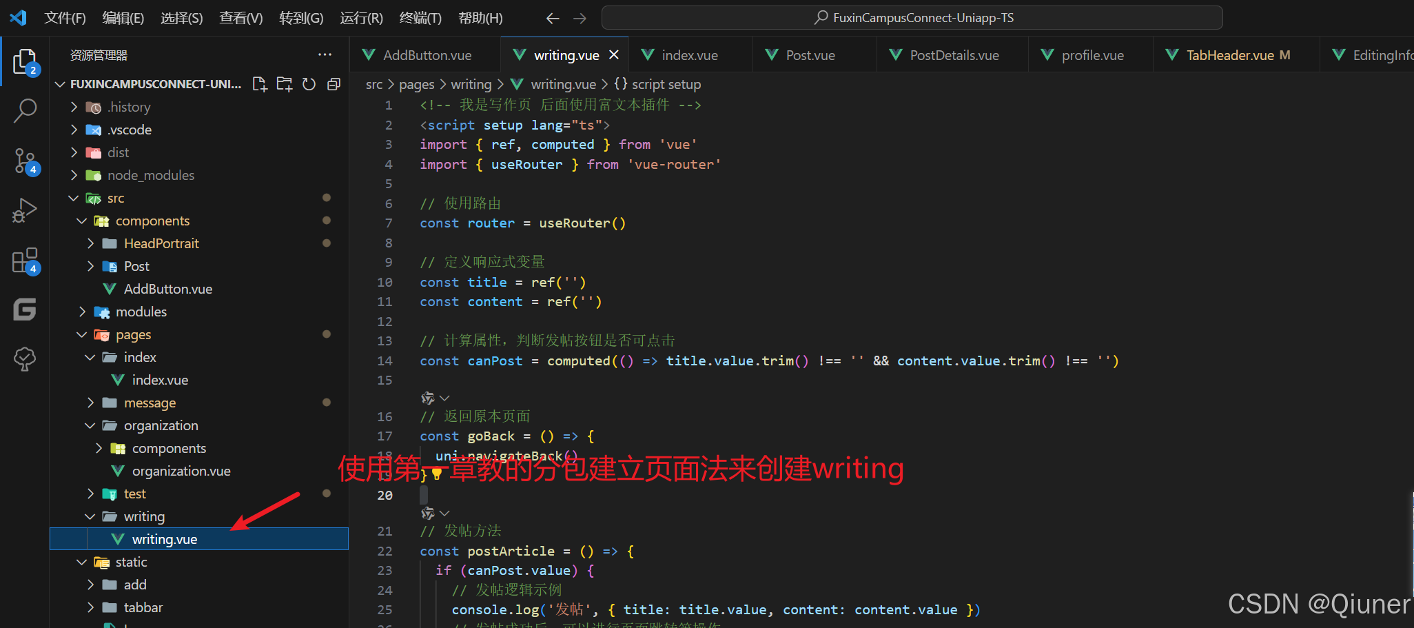Open the Selection (选择) menu
The width and height of the screenshot is (1414, 628).
[x=181, y=18]
